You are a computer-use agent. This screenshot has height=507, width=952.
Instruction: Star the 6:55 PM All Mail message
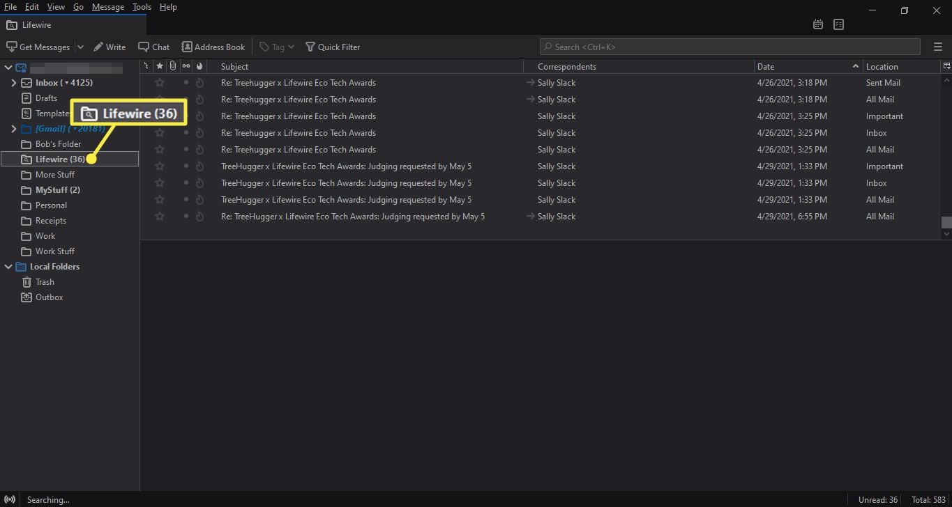click(x=160, y=216)
